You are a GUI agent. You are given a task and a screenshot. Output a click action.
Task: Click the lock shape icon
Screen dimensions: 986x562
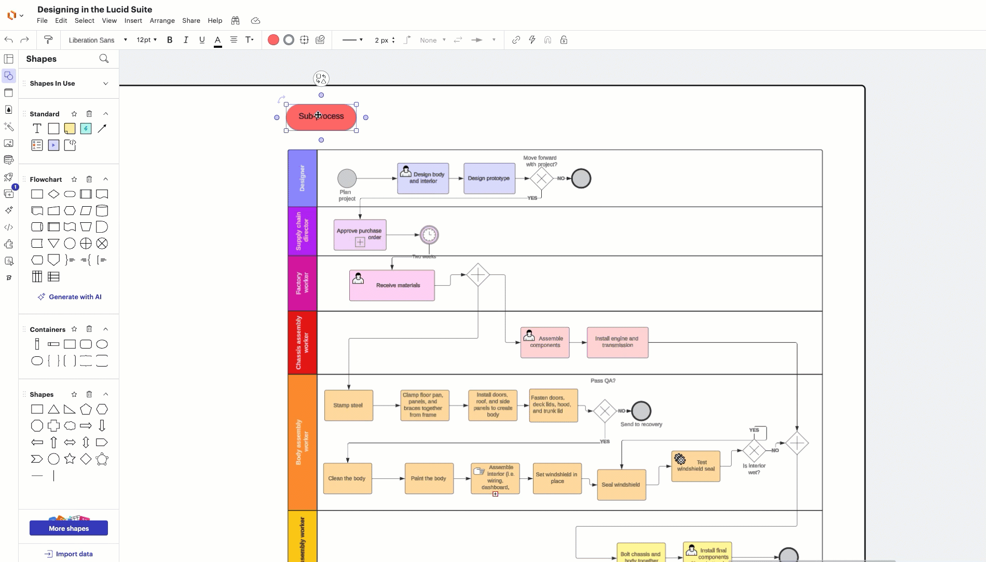(x=564, y=40)
